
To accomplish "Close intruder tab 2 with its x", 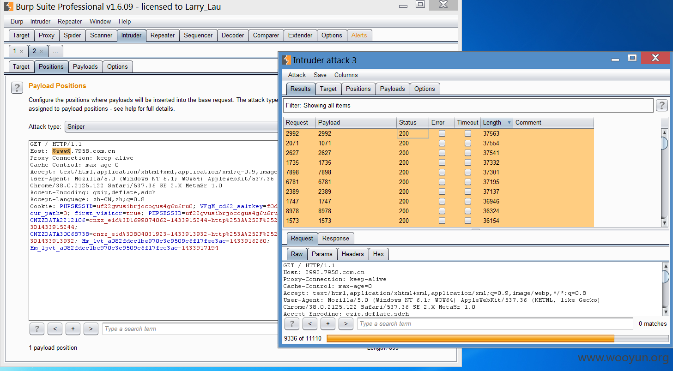I will [x=41, y=51].
